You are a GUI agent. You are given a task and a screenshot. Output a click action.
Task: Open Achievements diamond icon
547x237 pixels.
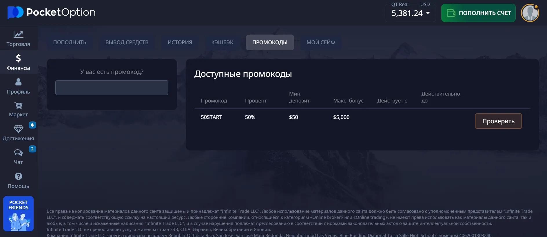[18, 129]
